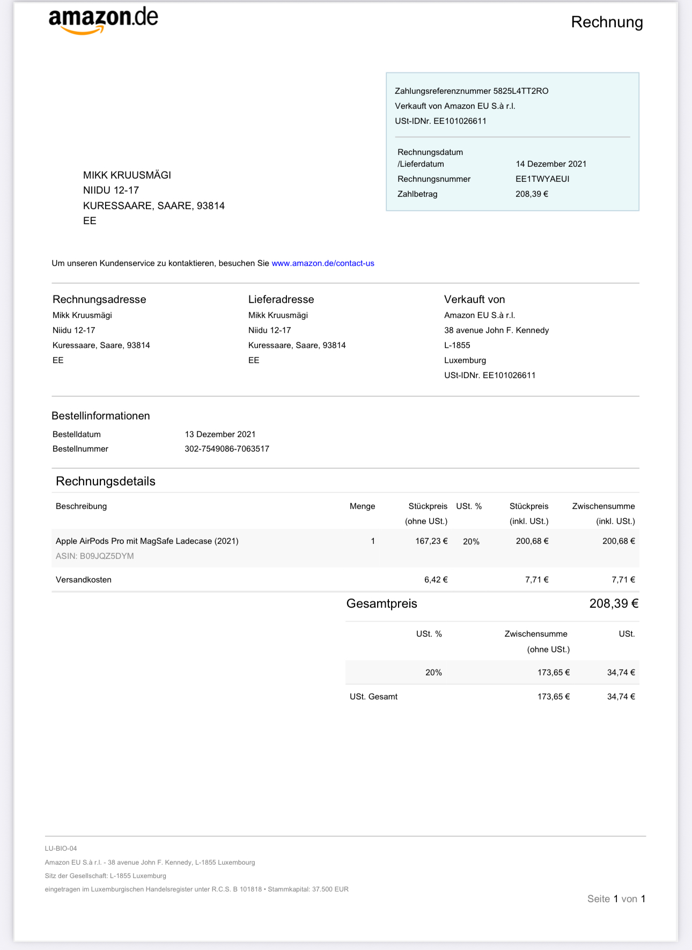Select Zahlbetrag value 208,39 € in blue box
The image size is (692, 950).
click(532, 194)
